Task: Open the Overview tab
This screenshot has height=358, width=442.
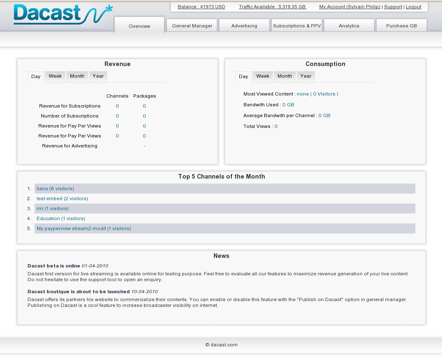Action: click(x=139, y=26)
